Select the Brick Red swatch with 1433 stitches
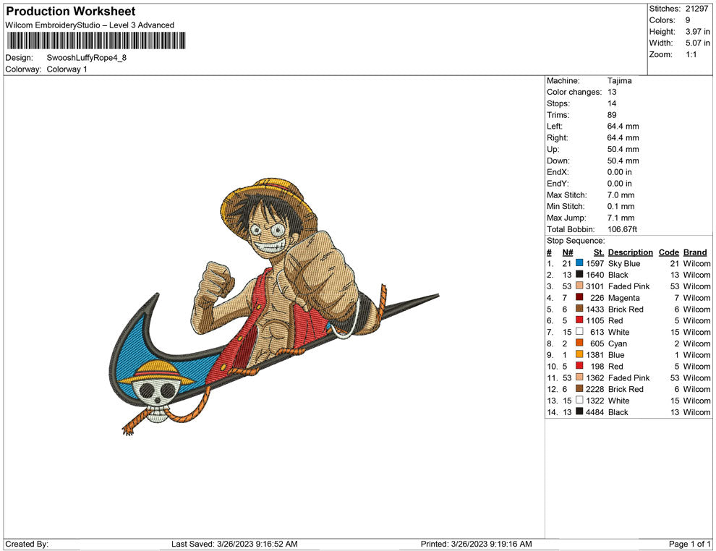The width and height of the screenshot is (716, 551). tap(579, 309)
